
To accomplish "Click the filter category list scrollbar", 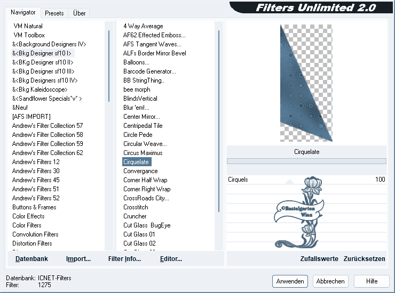I will (109, 66).
